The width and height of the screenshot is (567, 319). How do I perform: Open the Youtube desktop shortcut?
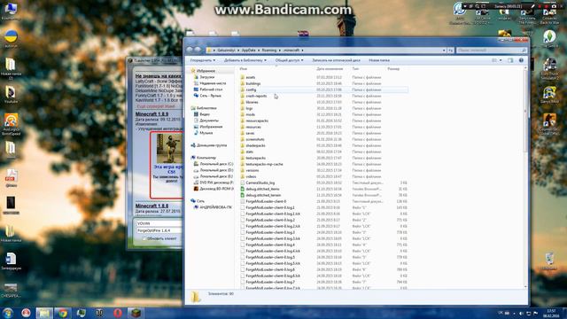pos(11,95)
